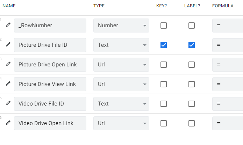Open the Number type dropdown for _RowNumber
This screenshot has height=145, width=243.
(121, 26)
